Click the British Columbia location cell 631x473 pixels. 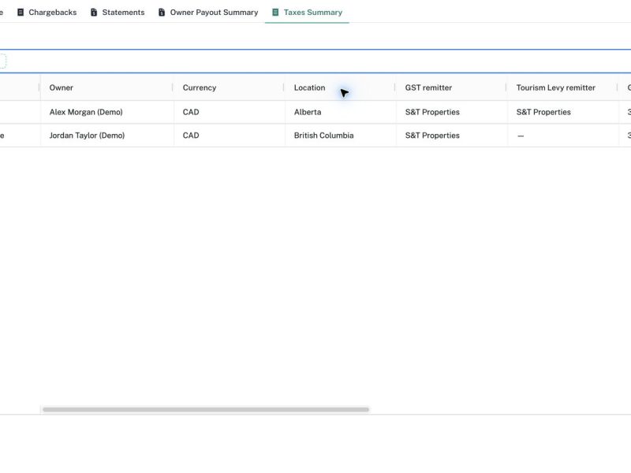click(341, 136)
